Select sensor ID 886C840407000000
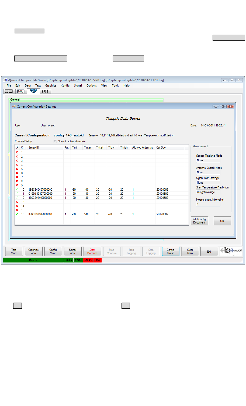The height and width of the screenshot is (406, 246). click(x=40, y=198)
